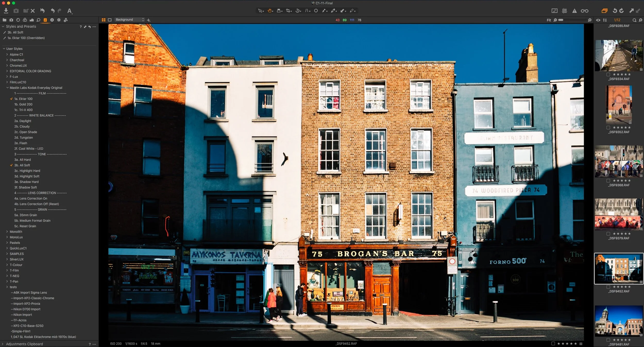
Task: Select the _DSF9352.RAF red church thumbnail
Action: click(x=619, y=105)
